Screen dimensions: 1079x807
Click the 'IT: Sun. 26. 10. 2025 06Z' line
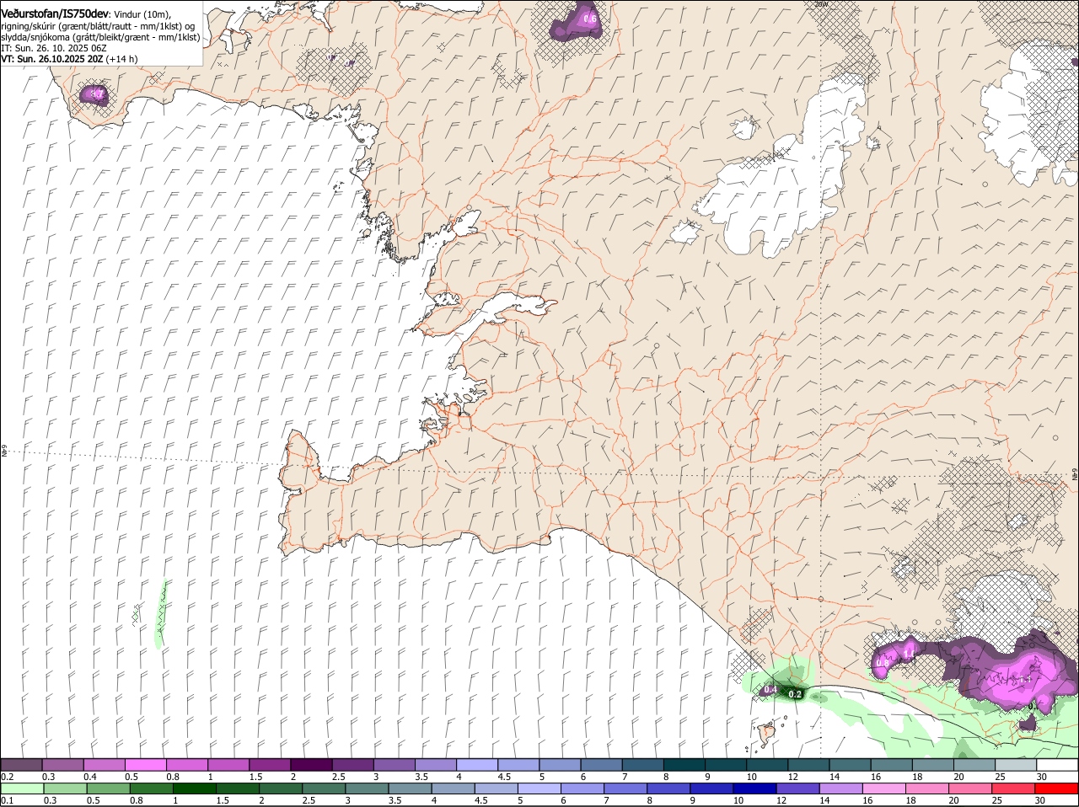tap(53, 48)
